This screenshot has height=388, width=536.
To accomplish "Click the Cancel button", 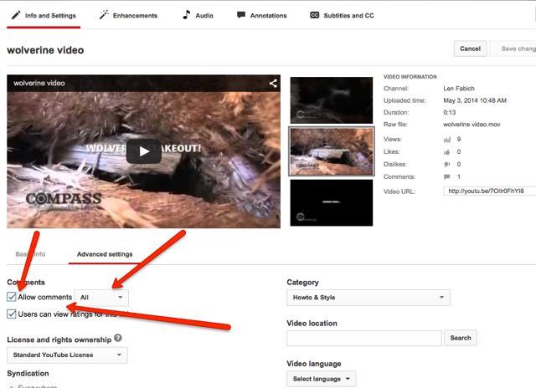I will pyautogui.click(x=470, y=48).
